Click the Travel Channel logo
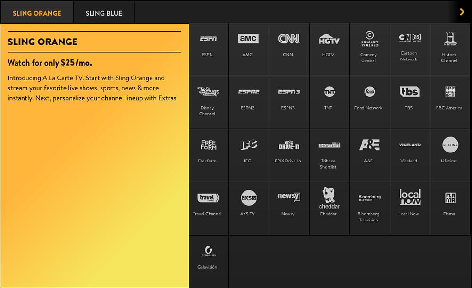This screenshot has height=288, width=472. 208,198
